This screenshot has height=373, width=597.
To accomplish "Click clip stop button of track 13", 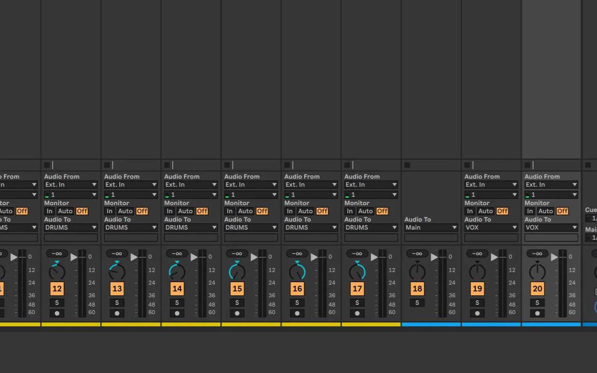I will [107, 165].
